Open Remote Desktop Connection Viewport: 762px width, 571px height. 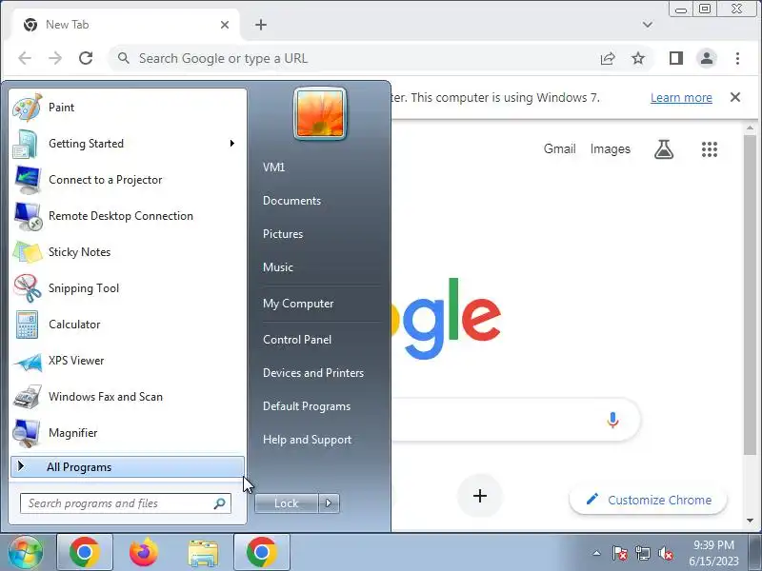coord(128,216)
